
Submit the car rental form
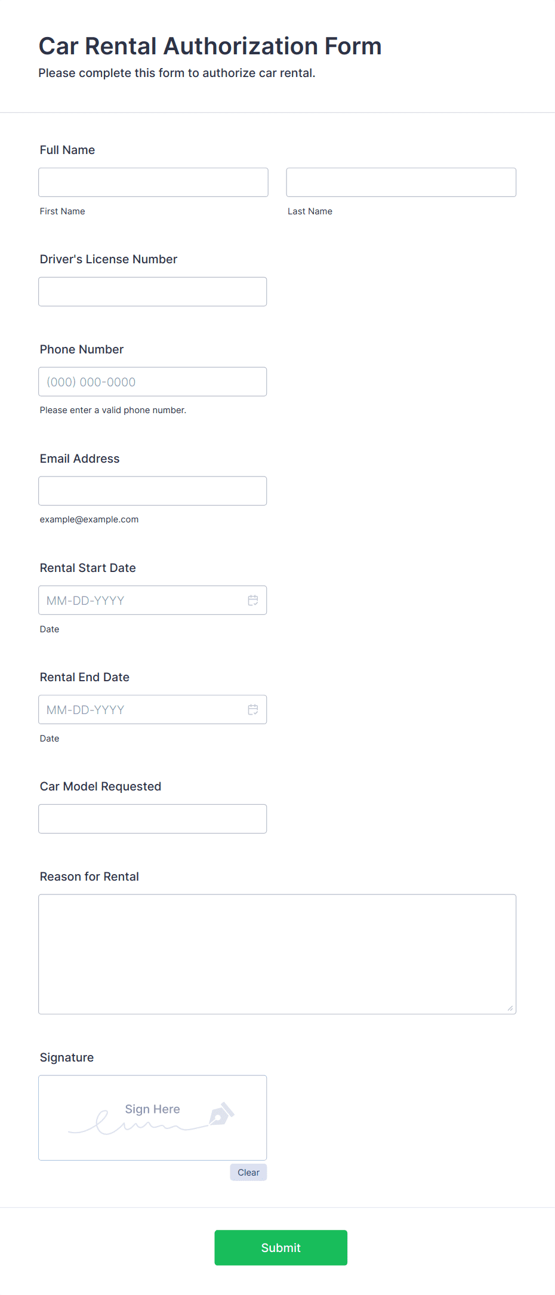(281, 1247)
